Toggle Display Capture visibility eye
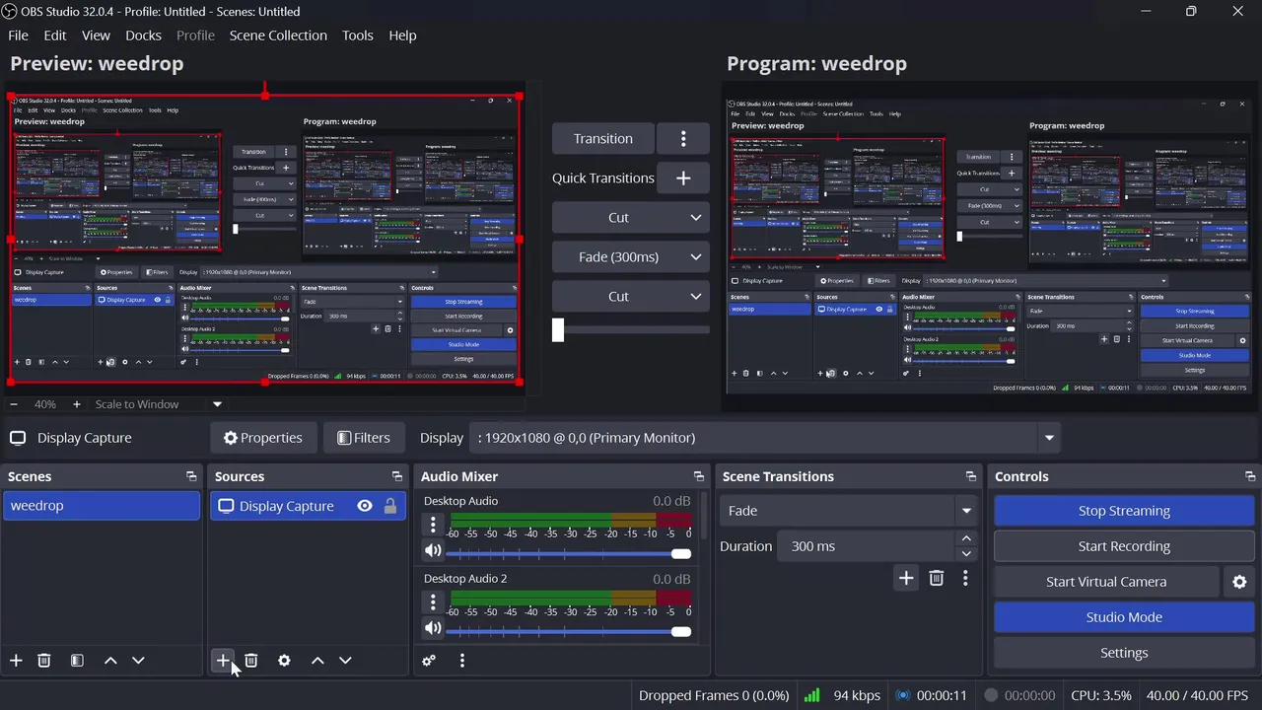 point(365,506)
